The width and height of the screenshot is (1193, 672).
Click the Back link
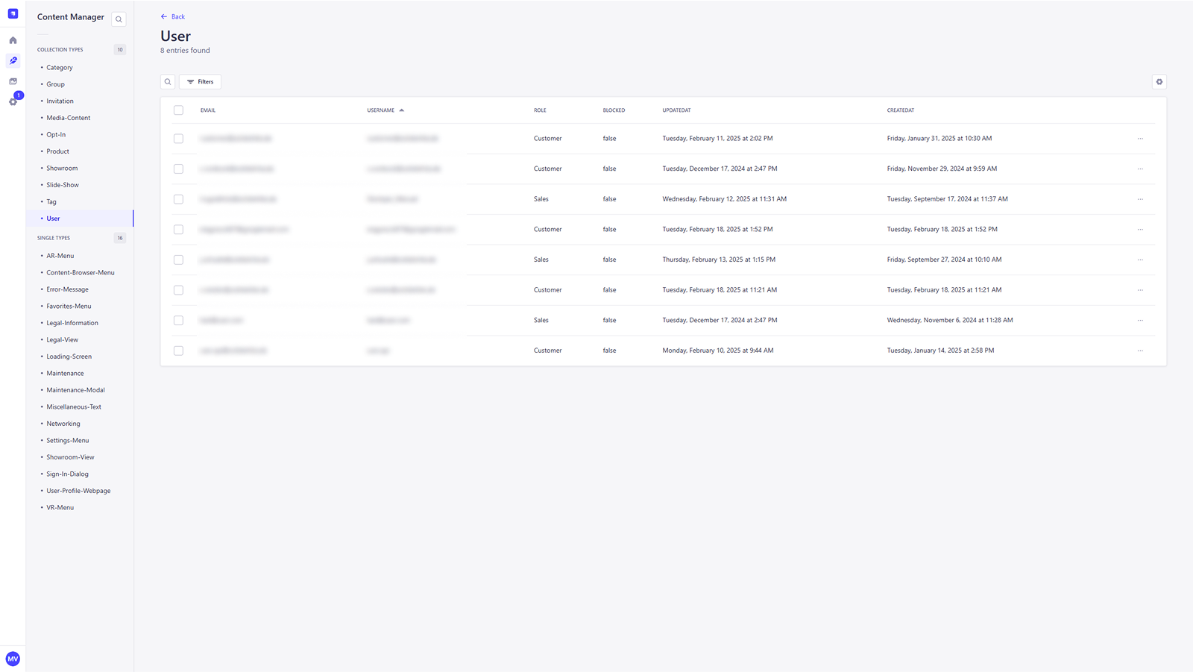(x=172, y=16)
